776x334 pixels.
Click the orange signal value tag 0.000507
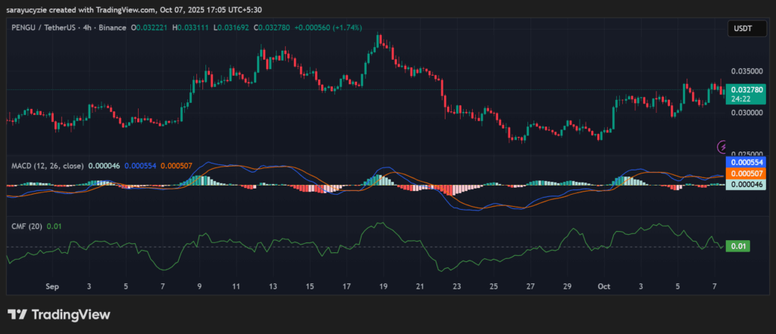(x=744, y=173)
